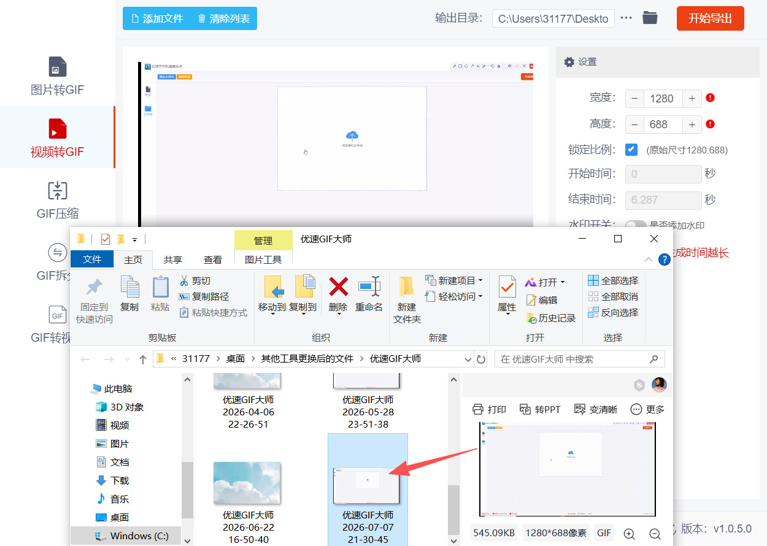767x546 pixels.
Task: Open the output folder via folder icon
Action: coord(650,18)
